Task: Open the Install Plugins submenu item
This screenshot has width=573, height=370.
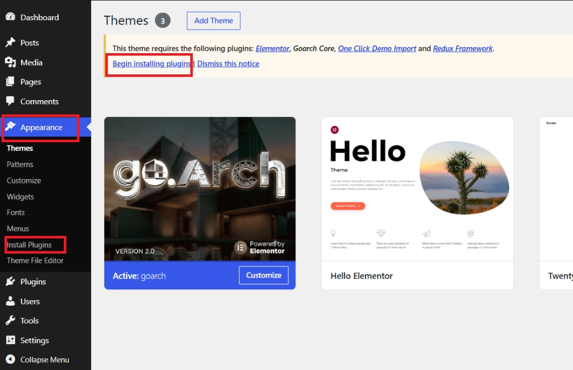Action: (29, 245)
